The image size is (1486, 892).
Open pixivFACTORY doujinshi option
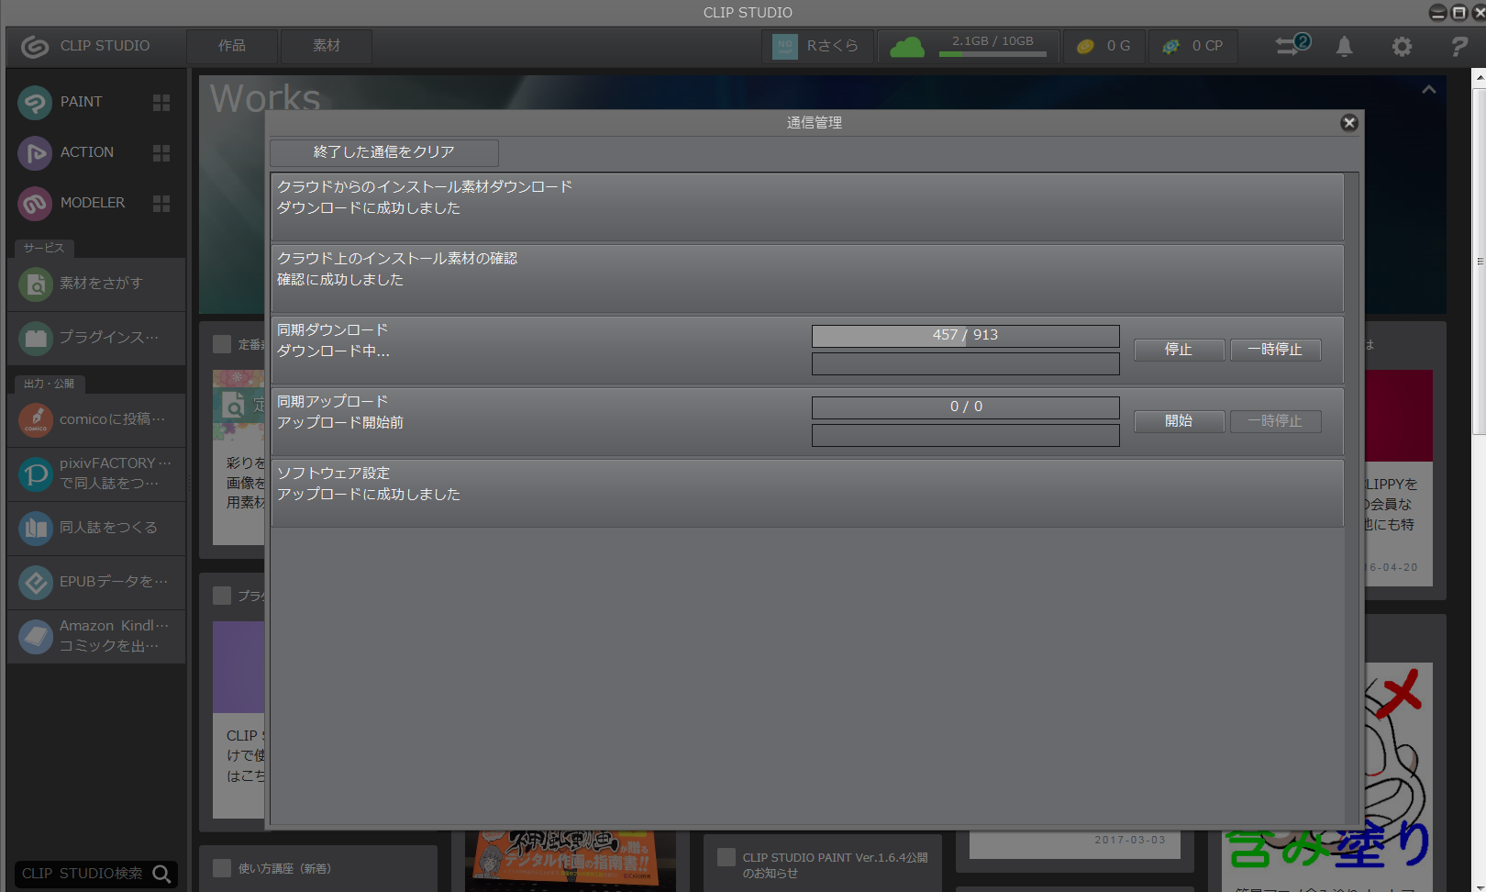(x=96, y=474)
